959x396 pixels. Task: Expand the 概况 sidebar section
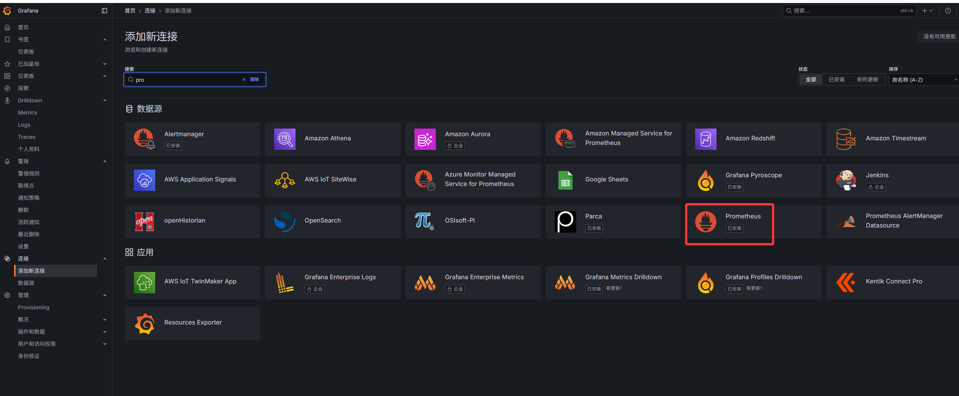point(105,320)
